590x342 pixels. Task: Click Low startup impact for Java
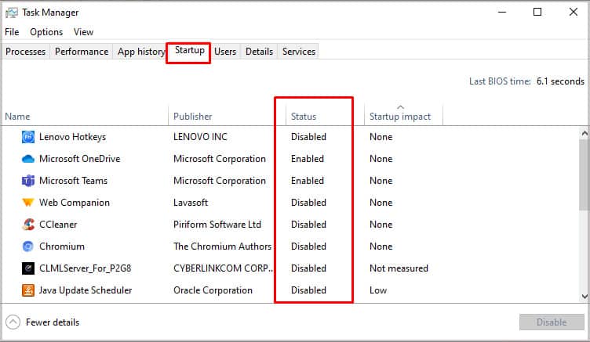point(378,290)
